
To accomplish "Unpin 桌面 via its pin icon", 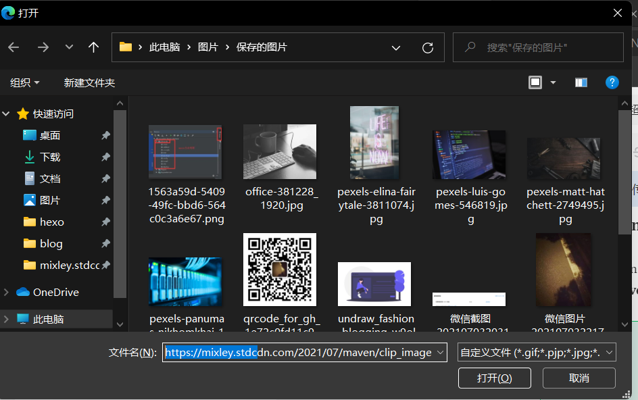I will (x=106, y=135).
